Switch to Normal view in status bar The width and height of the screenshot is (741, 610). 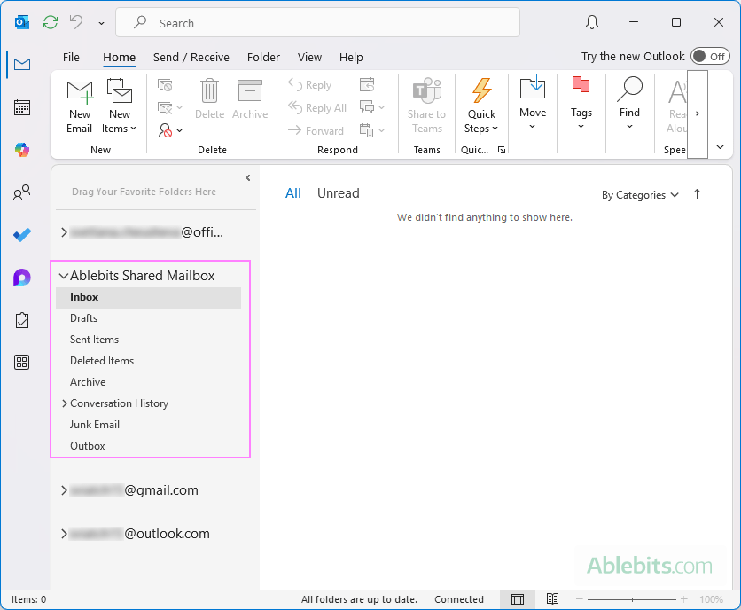tap(518, 599)
